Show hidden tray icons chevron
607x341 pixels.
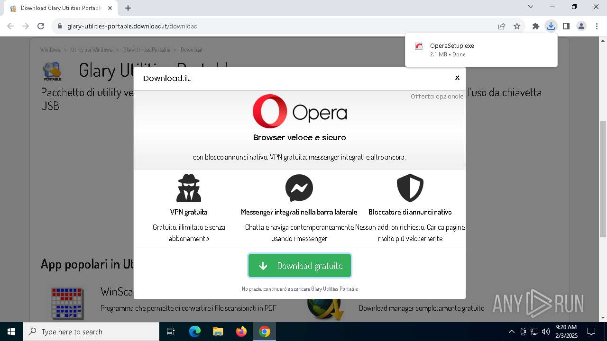[x=511, y=332]
